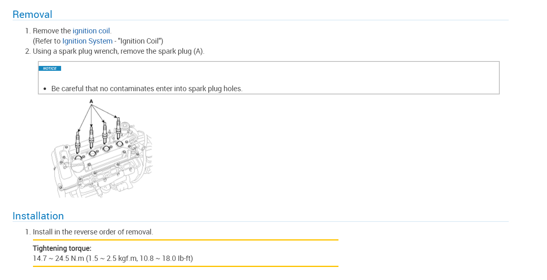Click the contaminates warning notice text
The height and width of the screenshot is (280, 547).
click(147, 89)
